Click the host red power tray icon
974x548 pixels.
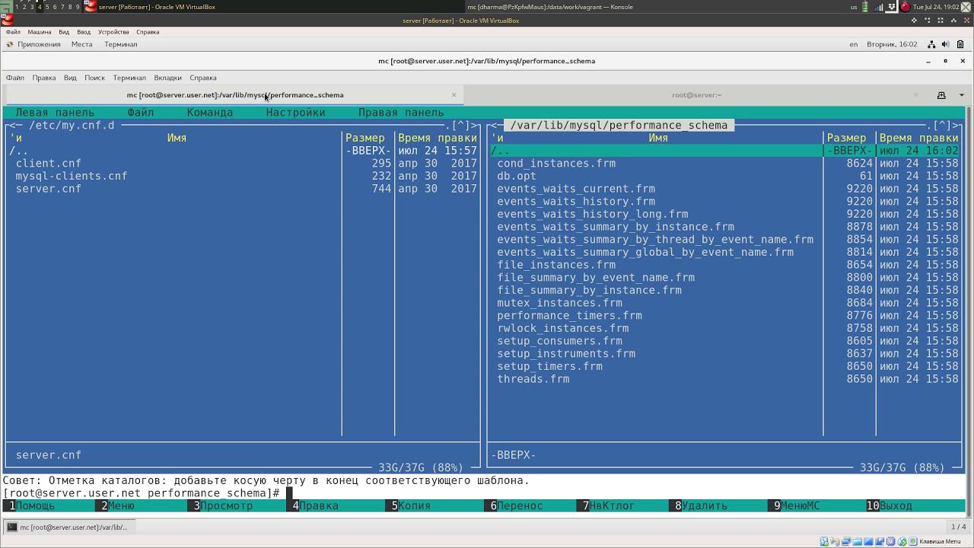pyautogui.click(x=906, y=7)
